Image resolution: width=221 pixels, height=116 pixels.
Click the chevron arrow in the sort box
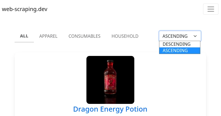click(x=195, y=36)
